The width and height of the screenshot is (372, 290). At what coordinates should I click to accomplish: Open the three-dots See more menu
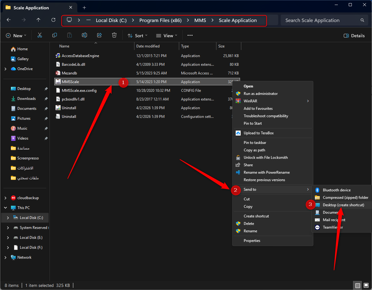coord(190,36)
